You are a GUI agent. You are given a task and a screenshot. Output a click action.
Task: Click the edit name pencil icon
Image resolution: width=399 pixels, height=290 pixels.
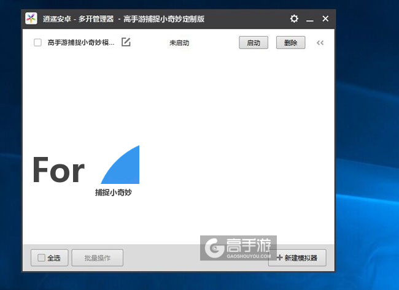pos(126,42)
